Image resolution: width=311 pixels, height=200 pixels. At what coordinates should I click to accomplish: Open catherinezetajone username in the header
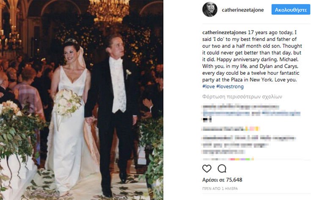(242, 10)
